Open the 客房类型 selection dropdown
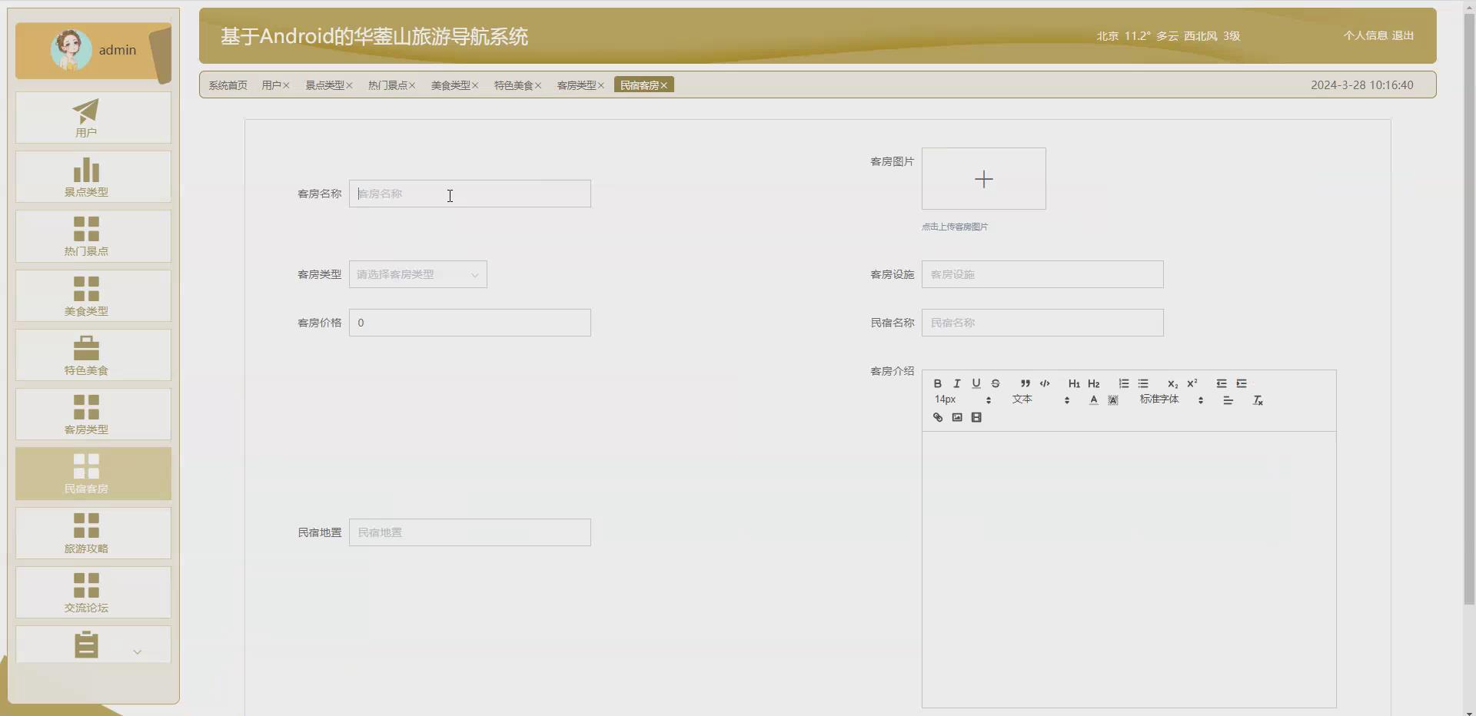This screenshot has height=716, width=1476. 417,274
